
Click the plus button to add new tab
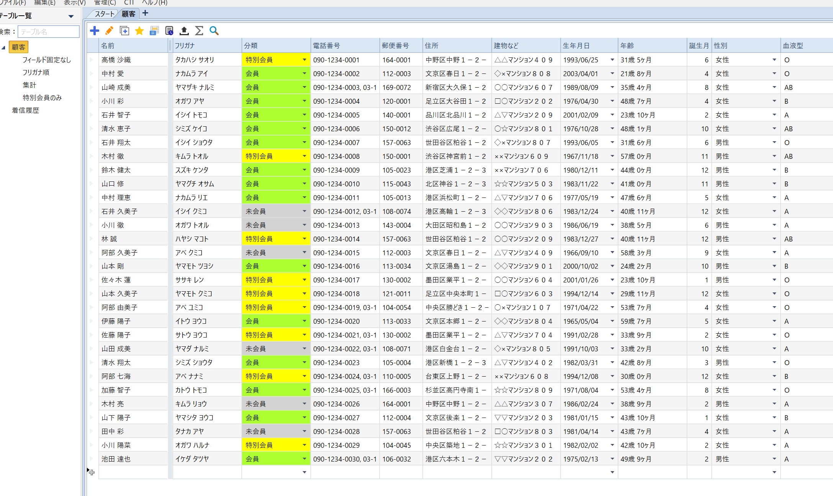coord(145,13)
